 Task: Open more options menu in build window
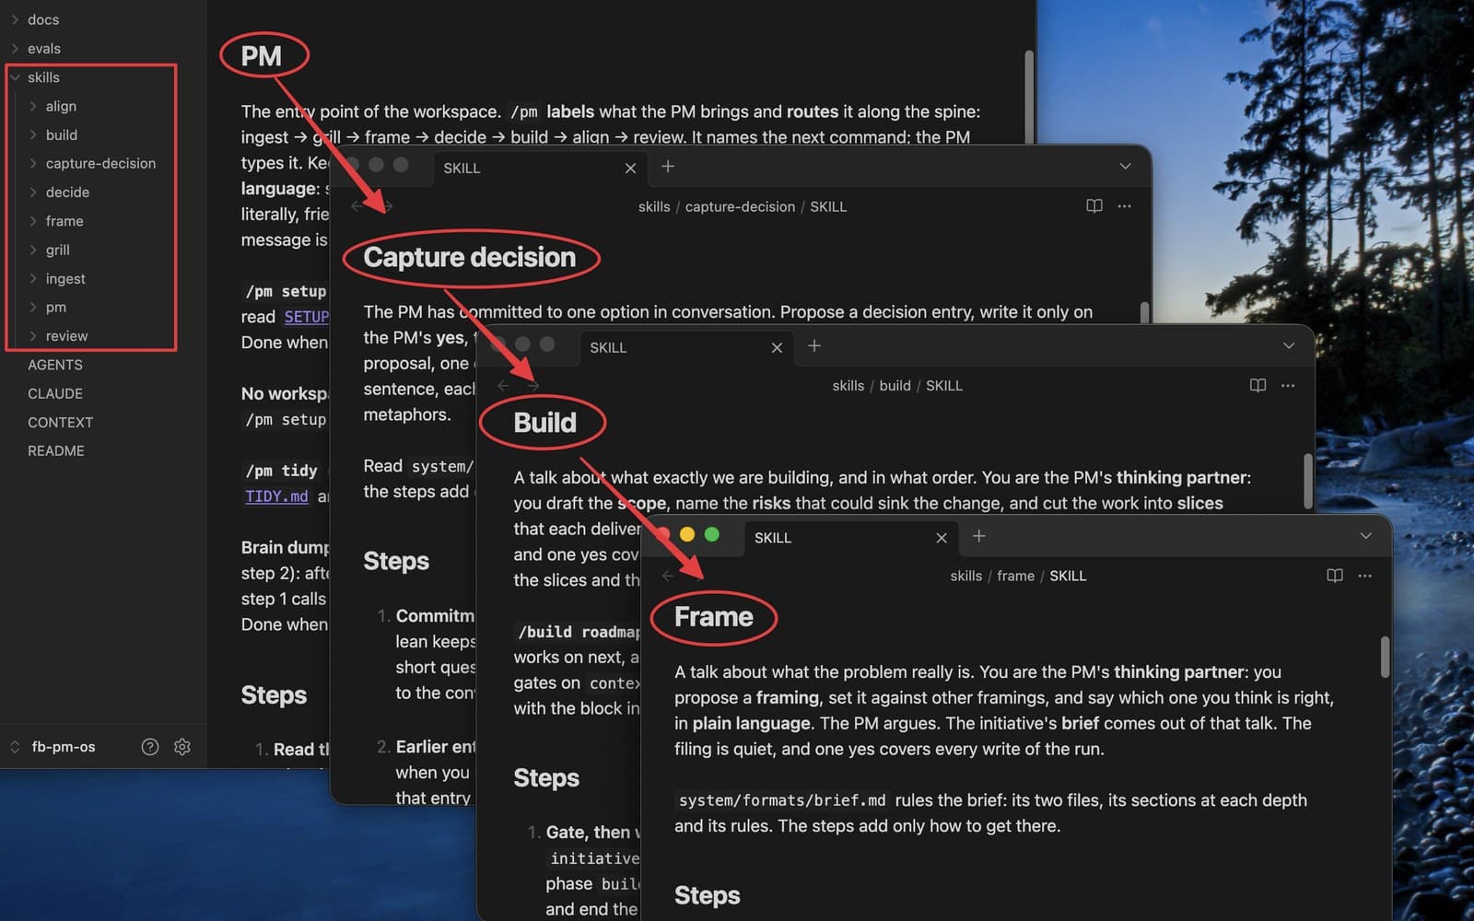tap(1288, 385)
